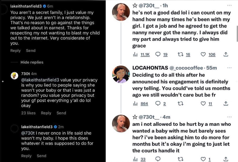Open lakeithstanfield3 profile from top comment

click(26, 6)
